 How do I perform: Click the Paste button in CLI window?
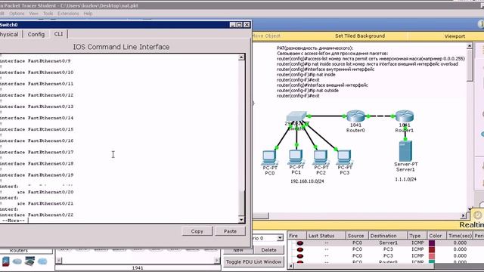coord(230,231)
